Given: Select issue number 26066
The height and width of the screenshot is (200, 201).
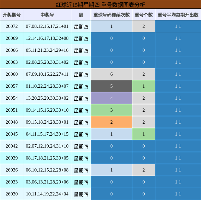Looking at the screenshot, I should point(12,50).
